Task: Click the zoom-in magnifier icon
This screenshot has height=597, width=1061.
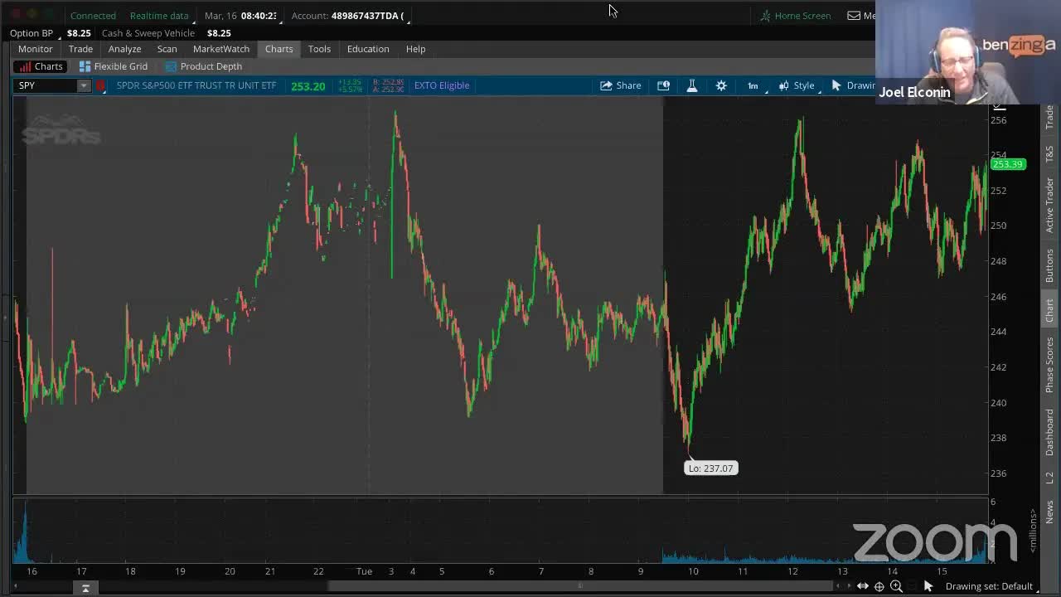Action: 896,586
